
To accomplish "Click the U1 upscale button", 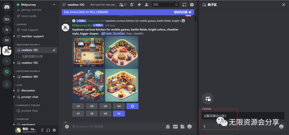I will (78, 106).
